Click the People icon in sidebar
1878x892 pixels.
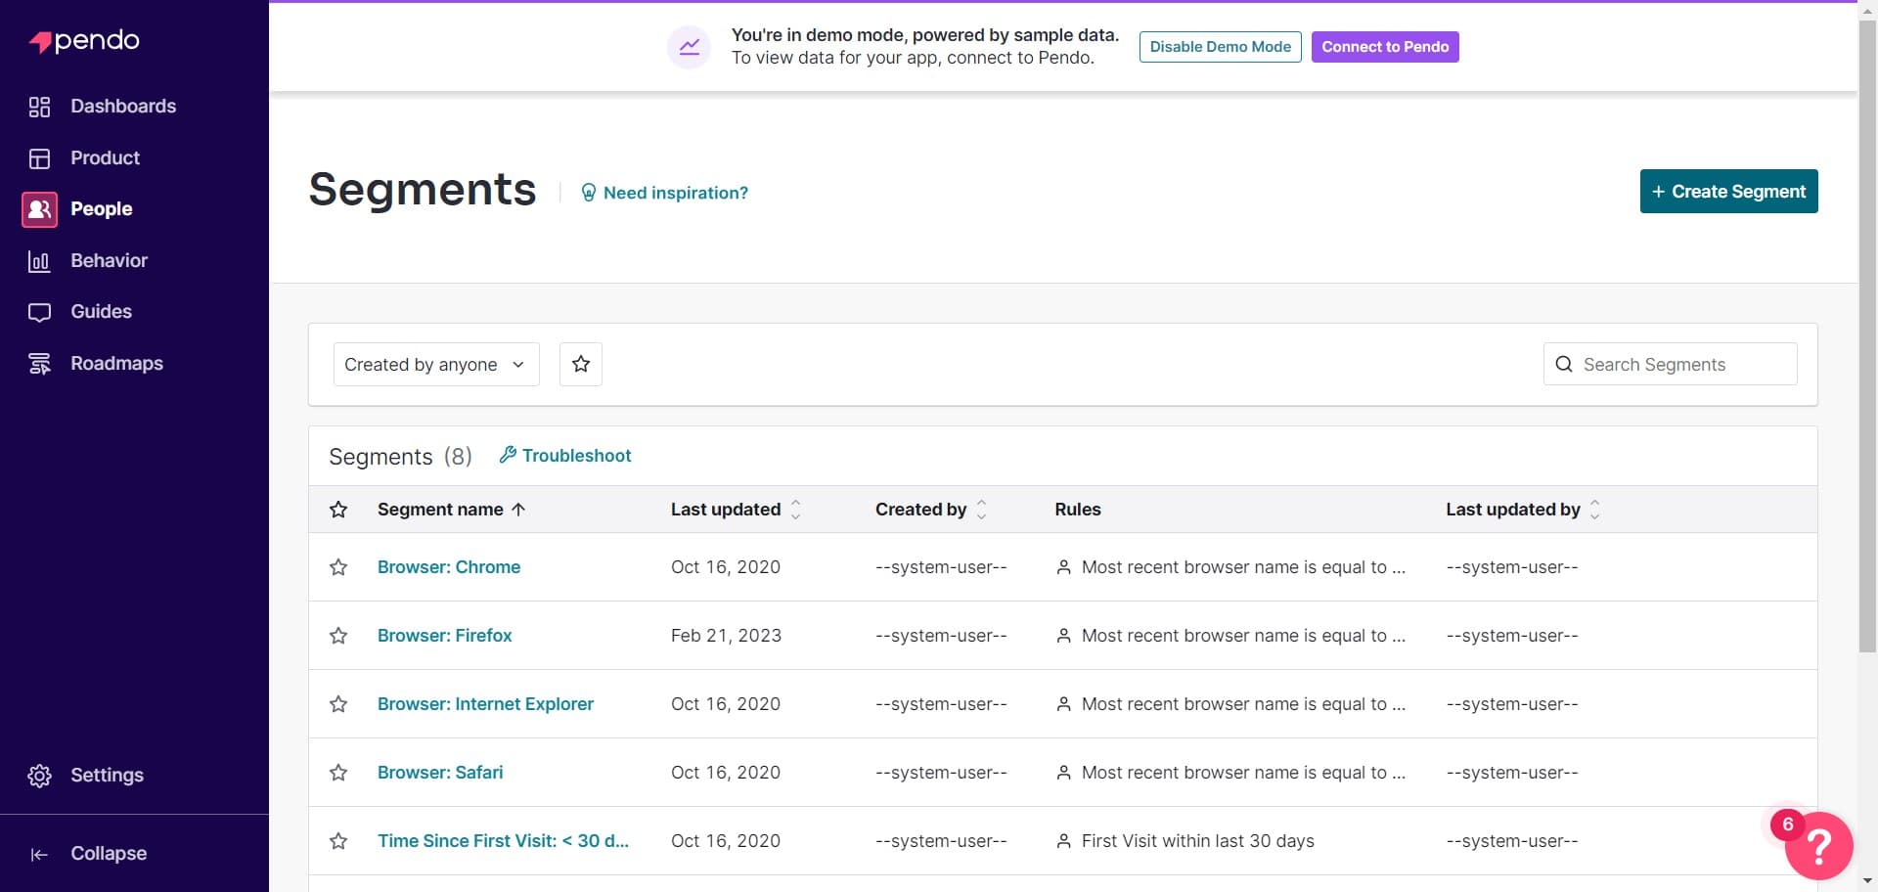click(x=39, y=209)
